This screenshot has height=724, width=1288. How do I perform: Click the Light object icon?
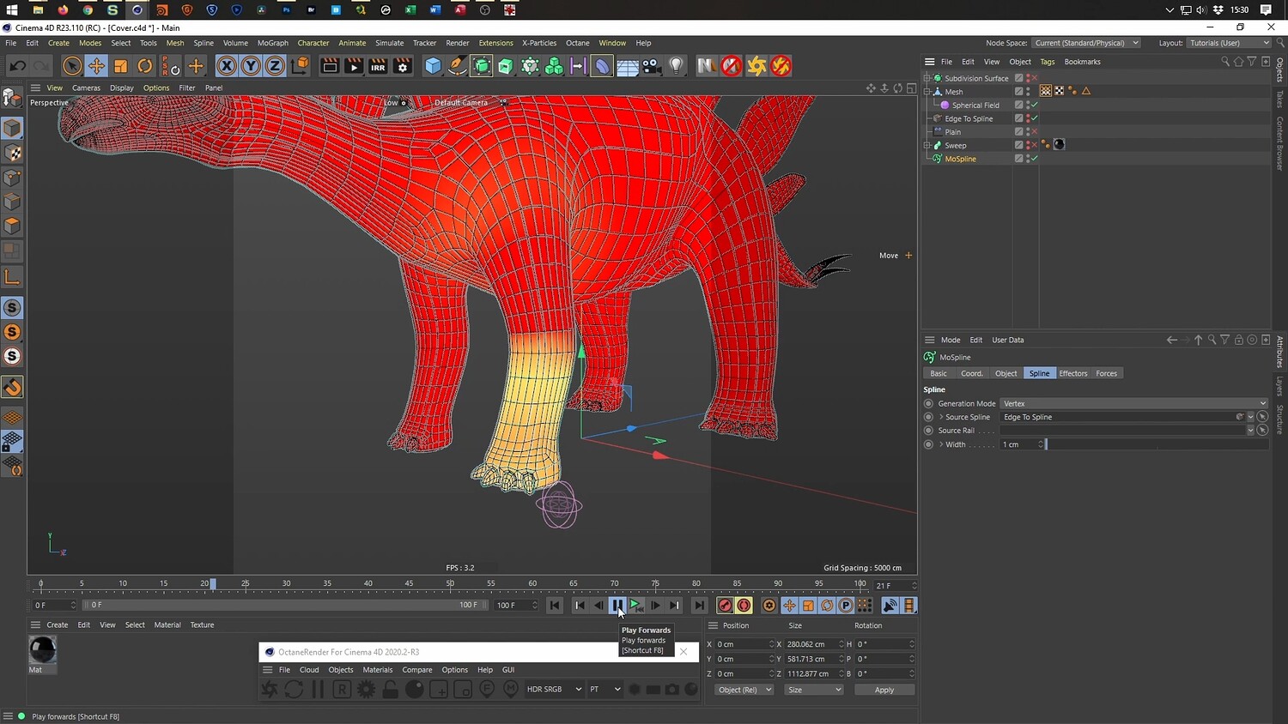tap(677, 66)
